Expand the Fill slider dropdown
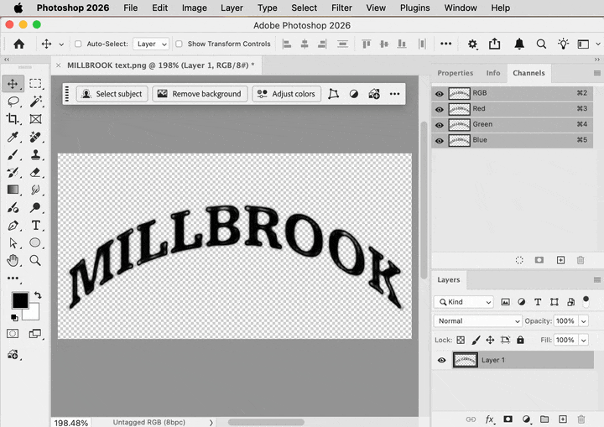 [x=584, y=340]
